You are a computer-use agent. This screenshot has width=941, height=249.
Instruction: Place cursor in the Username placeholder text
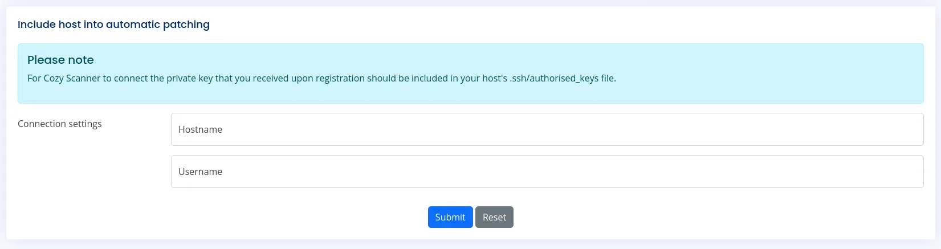point(201,172)
